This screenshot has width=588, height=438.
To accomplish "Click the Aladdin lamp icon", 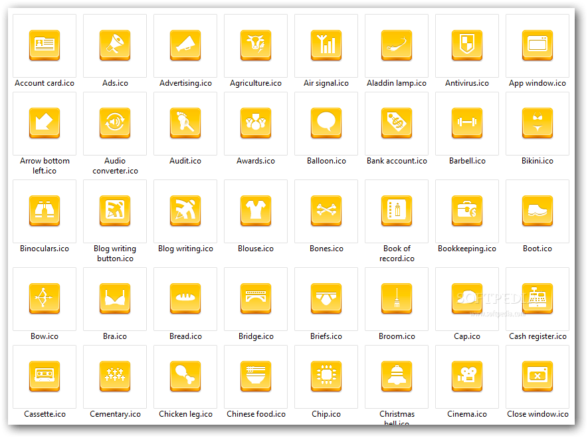I will tap(396, 45).
